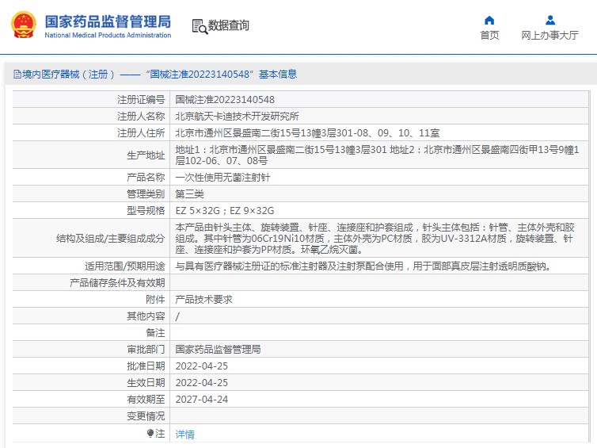Click the lightbulb icon next to 注
This screenshot has height=448, width=597.
click(150, 434)
